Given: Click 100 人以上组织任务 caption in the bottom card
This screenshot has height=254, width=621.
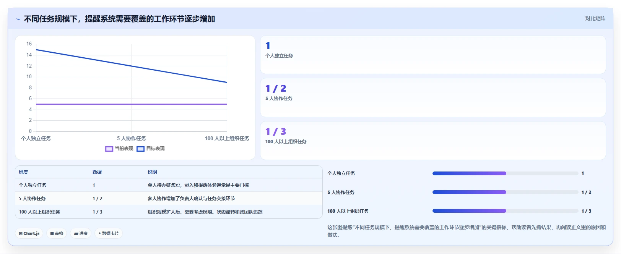Looking at the screenshot, I should [x=286, y=142].
